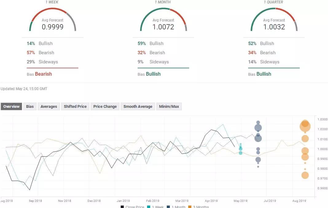This screenshot has height=208, width=328.
Task: Select the Minim/Max tab
Action: click(x=169, y=107)
